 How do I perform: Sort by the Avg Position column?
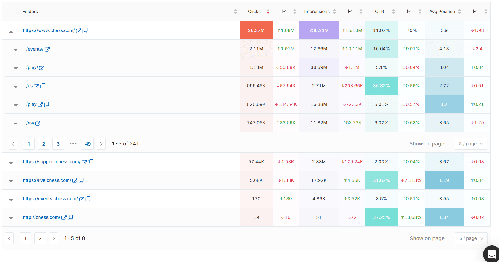pos(459,12)
